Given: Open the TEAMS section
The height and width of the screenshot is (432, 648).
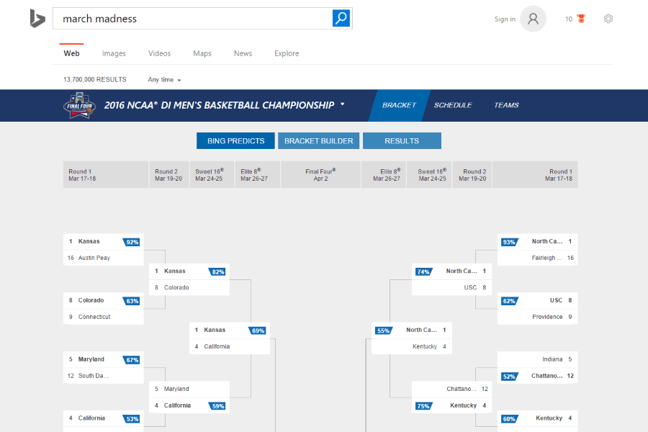Looking at the screenshot, I should (x=506, y=105).
